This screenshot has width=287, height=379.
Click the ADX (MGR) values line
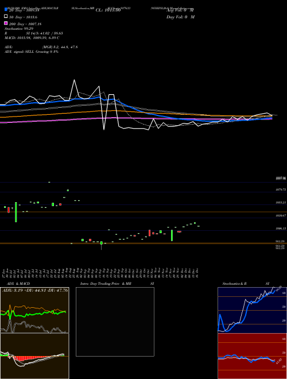click(41, 47)
